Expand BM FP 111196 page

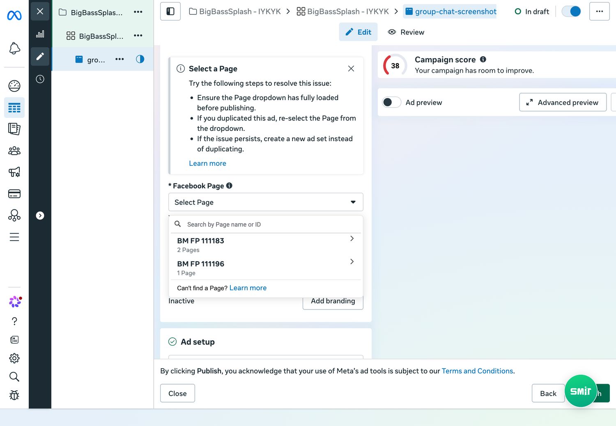pyautogui.click(x=266, y=268)
